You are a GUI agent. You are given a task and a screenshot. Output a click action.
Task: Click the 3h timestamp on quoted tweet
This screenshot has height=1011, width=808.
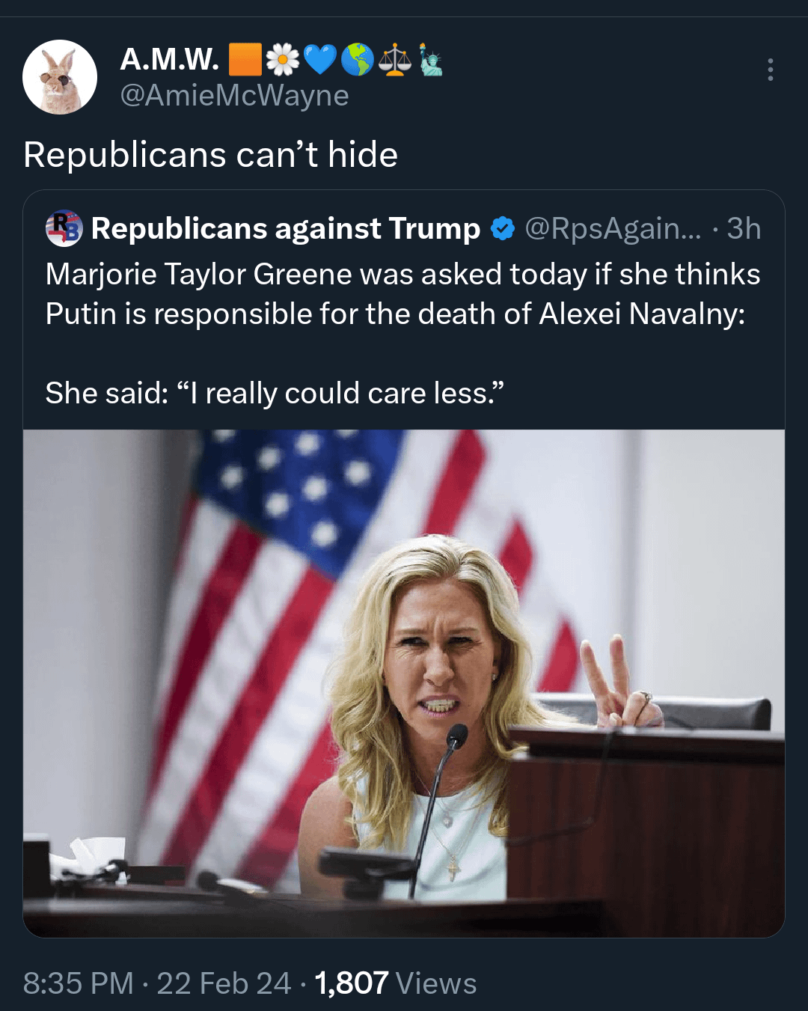pos(744,229)
